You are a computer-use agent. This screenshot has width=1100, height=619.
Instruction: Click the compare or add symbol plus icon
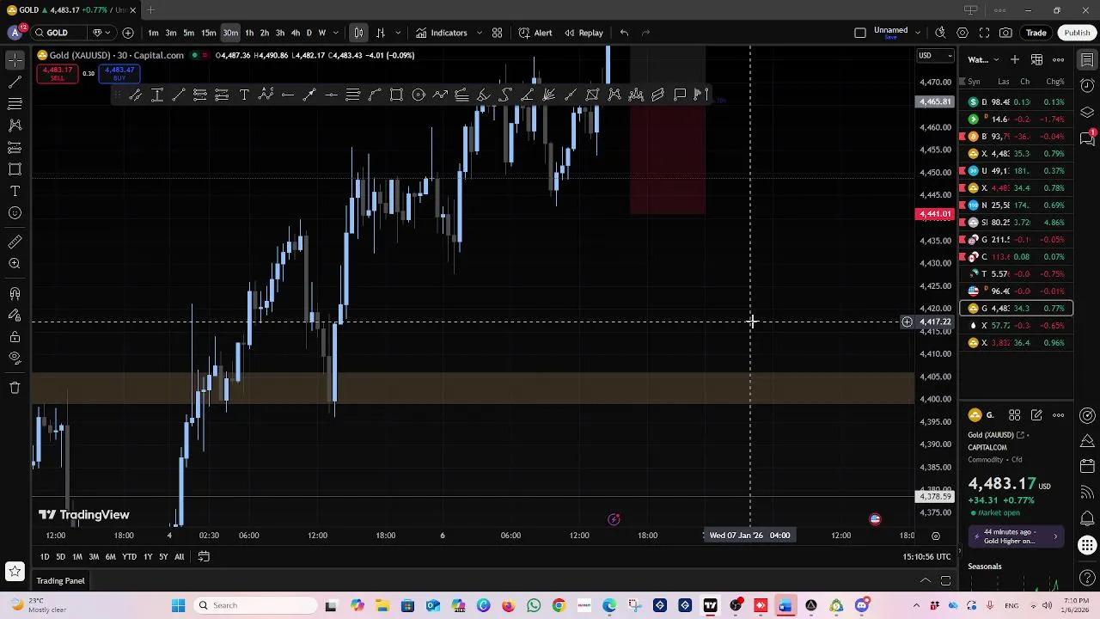coord(128,33)
